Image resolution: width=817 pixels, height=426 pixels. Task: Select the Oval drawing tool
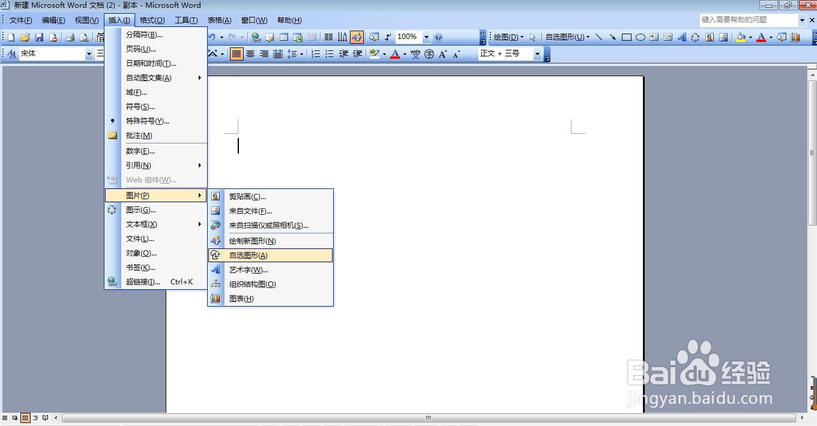641,37
